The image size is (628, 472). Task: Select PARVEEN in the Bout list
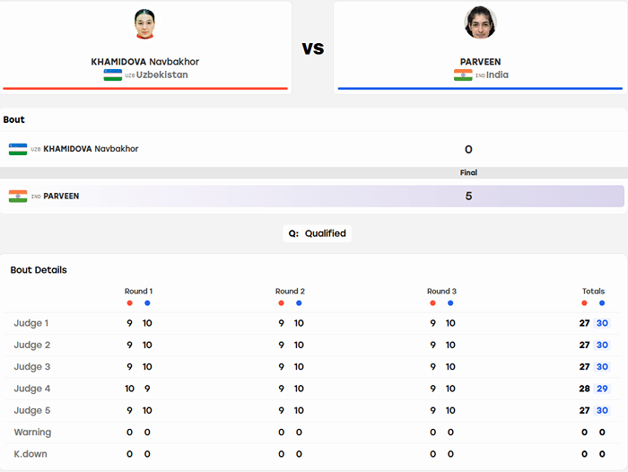tap(61, 196)
